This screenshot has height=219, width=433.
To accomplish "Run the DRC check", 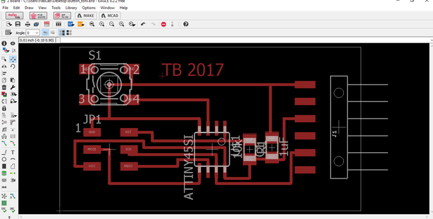I will point(13,210).
